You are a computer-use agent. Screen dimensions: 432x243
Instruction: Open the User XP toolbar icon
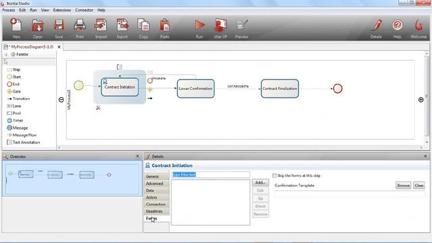click(221, 28)
